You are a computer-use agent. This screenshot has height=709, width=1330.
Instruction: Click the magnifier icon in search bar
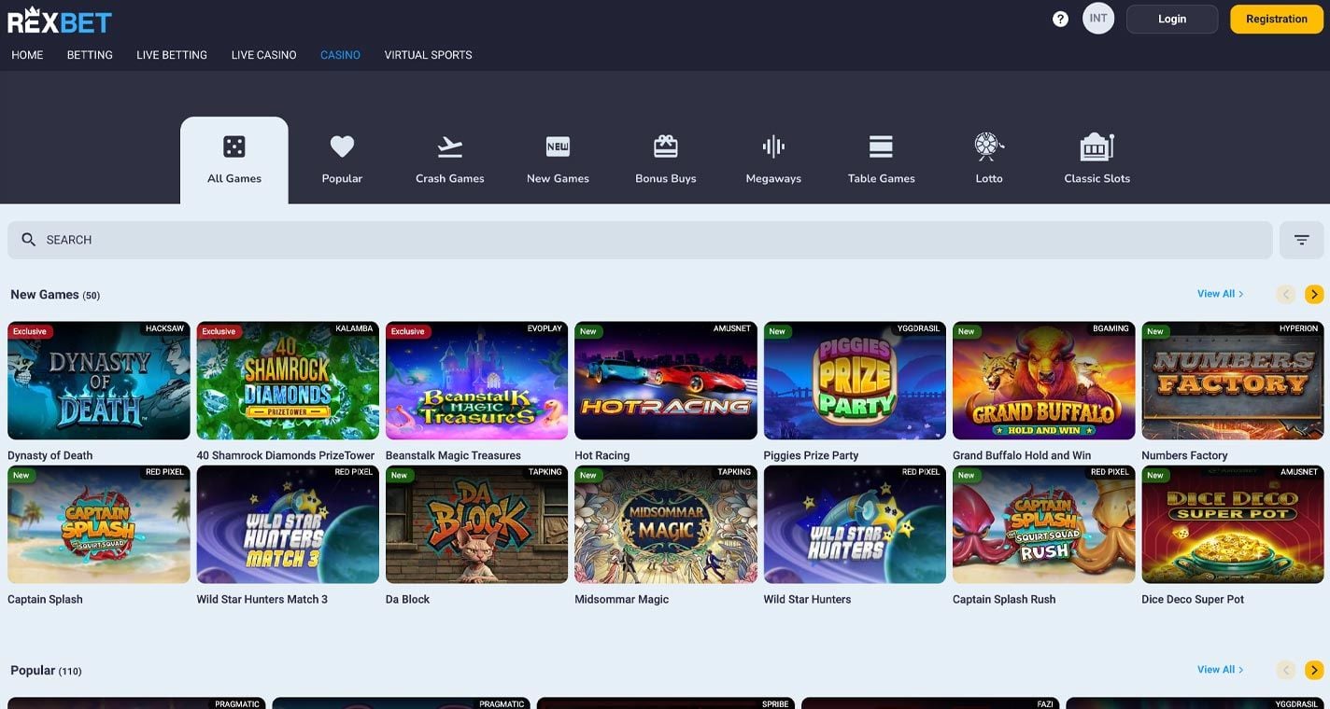pyautogui.click(x=29, y=240)
